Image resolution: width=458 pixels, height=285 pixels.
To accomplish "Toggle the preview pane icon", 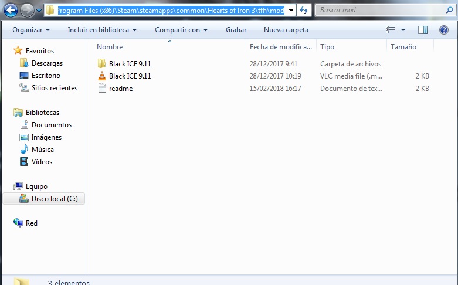I will click(423, 30).
